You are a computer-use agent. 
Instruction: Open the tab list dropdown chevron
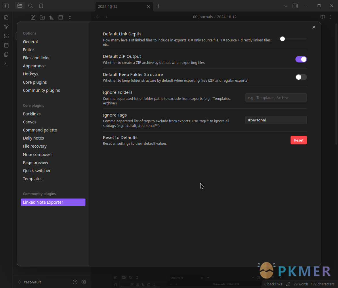pyautogui.click(x=286, y=6)
